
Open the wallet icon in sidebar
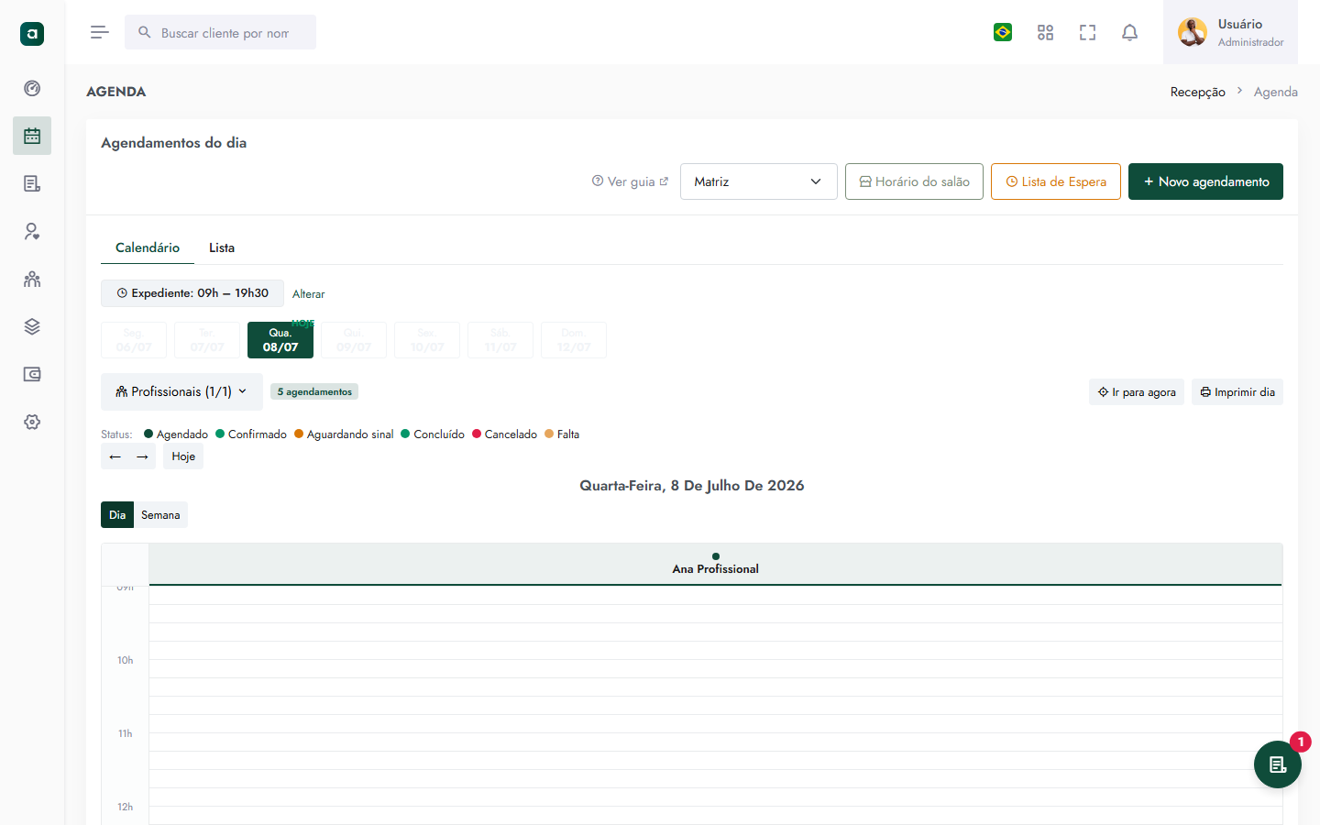(32, 374)
